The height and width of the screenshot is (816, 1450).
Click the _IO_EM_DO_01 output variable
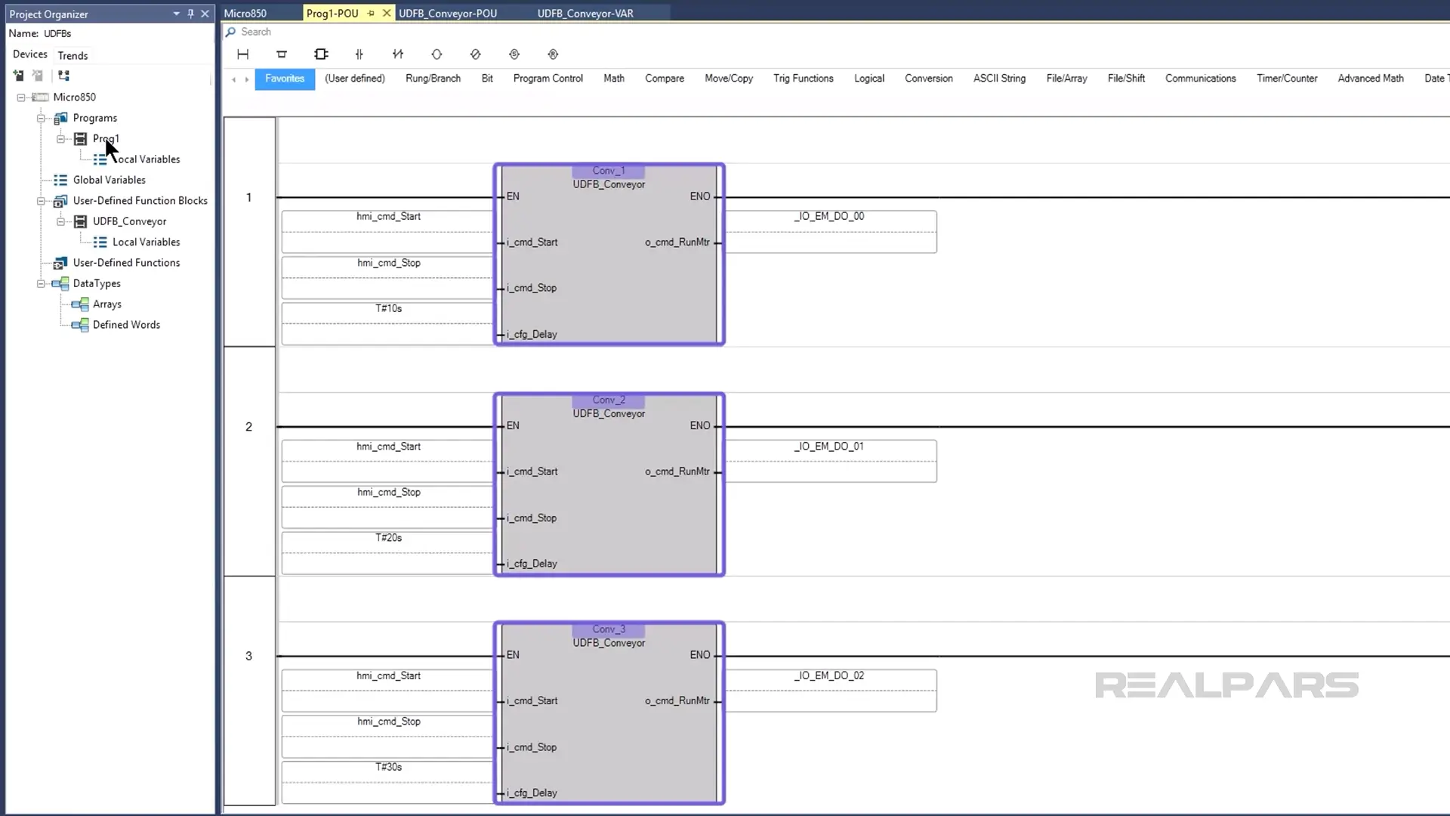(x=829, y=447)
